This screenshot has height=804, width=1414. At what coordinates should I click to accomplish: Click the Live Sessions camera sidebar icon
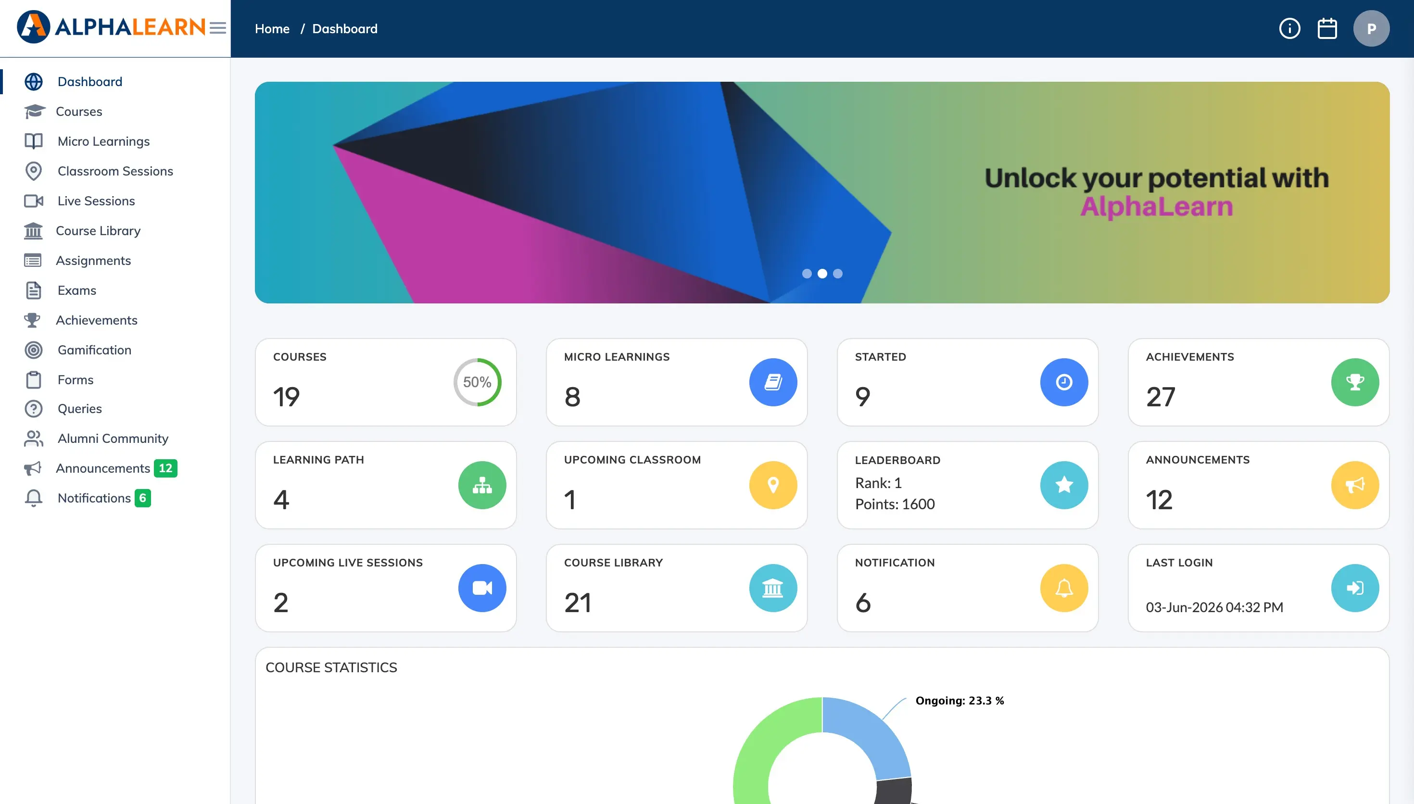pos(34,201)
